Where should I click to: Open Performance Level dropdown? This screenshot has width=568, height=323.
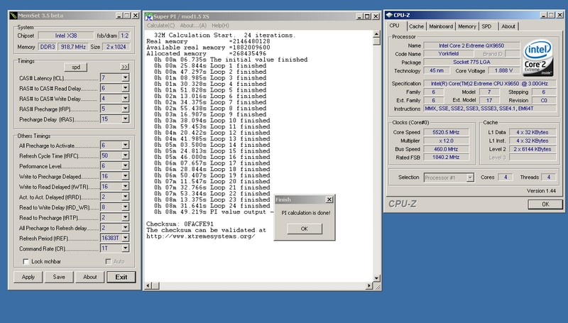(126, 166)
